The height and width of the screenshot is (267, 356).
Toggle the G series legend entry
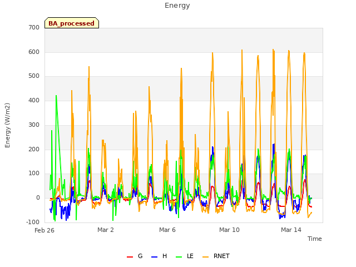click(x=135, y=256)
